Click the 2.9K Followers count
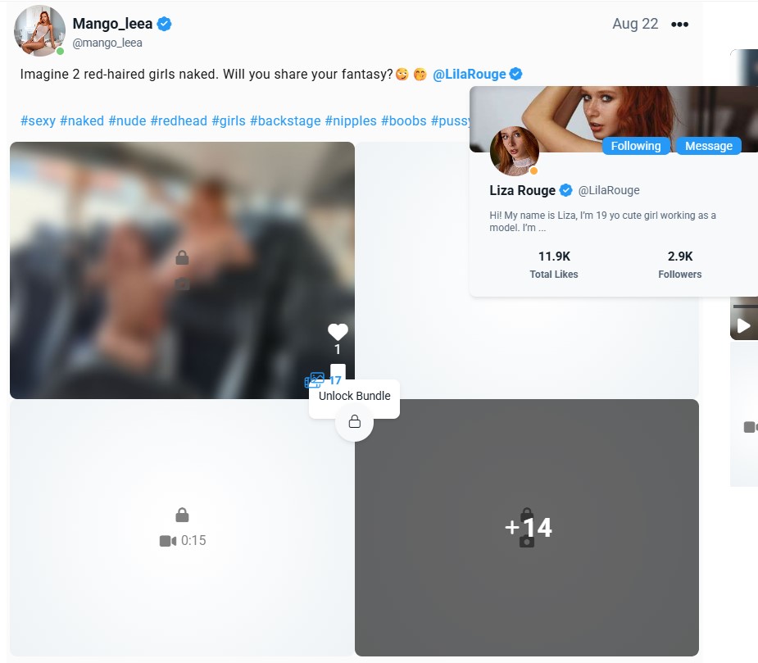758x663 pixels. (680, 265)
